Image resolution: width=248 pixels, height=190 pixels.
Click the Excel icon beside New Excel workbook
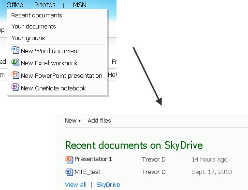point(15,62)
